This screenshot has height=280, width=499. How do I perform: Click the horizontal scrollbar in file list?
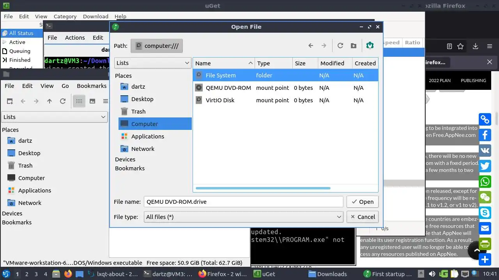tap(263, 188)
